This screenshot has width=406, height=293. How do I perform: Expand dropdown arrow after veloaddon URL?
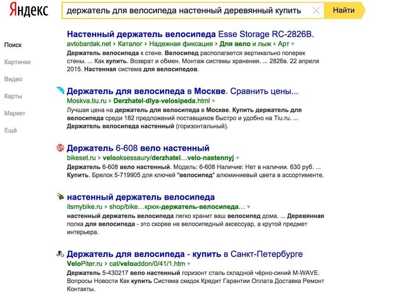pyautogui.click(x=188, y=264)
